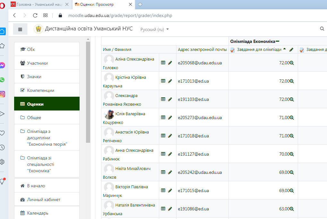
Task: Edit grades pencil for Урбанська
Action: (x=170, y=209)
